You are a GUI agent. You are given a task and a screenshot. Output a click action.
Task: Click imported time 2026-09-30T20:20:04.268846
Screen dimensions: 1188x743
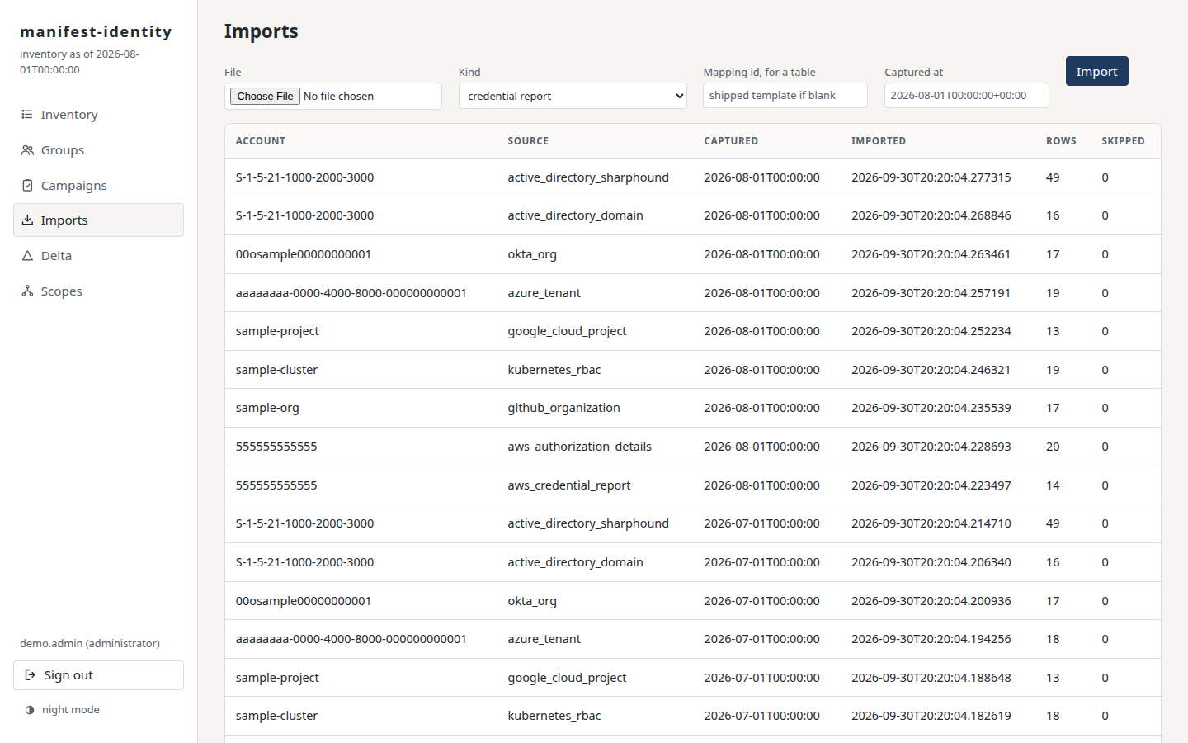(x=931, y=215)
